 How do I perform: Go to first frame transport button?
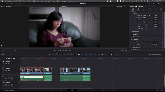[55, 51]
